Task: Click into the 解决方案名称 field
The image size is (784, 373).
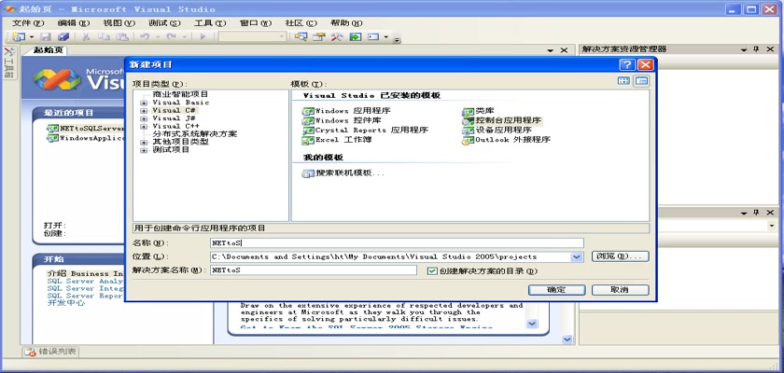Action: [x=313, y=270]
